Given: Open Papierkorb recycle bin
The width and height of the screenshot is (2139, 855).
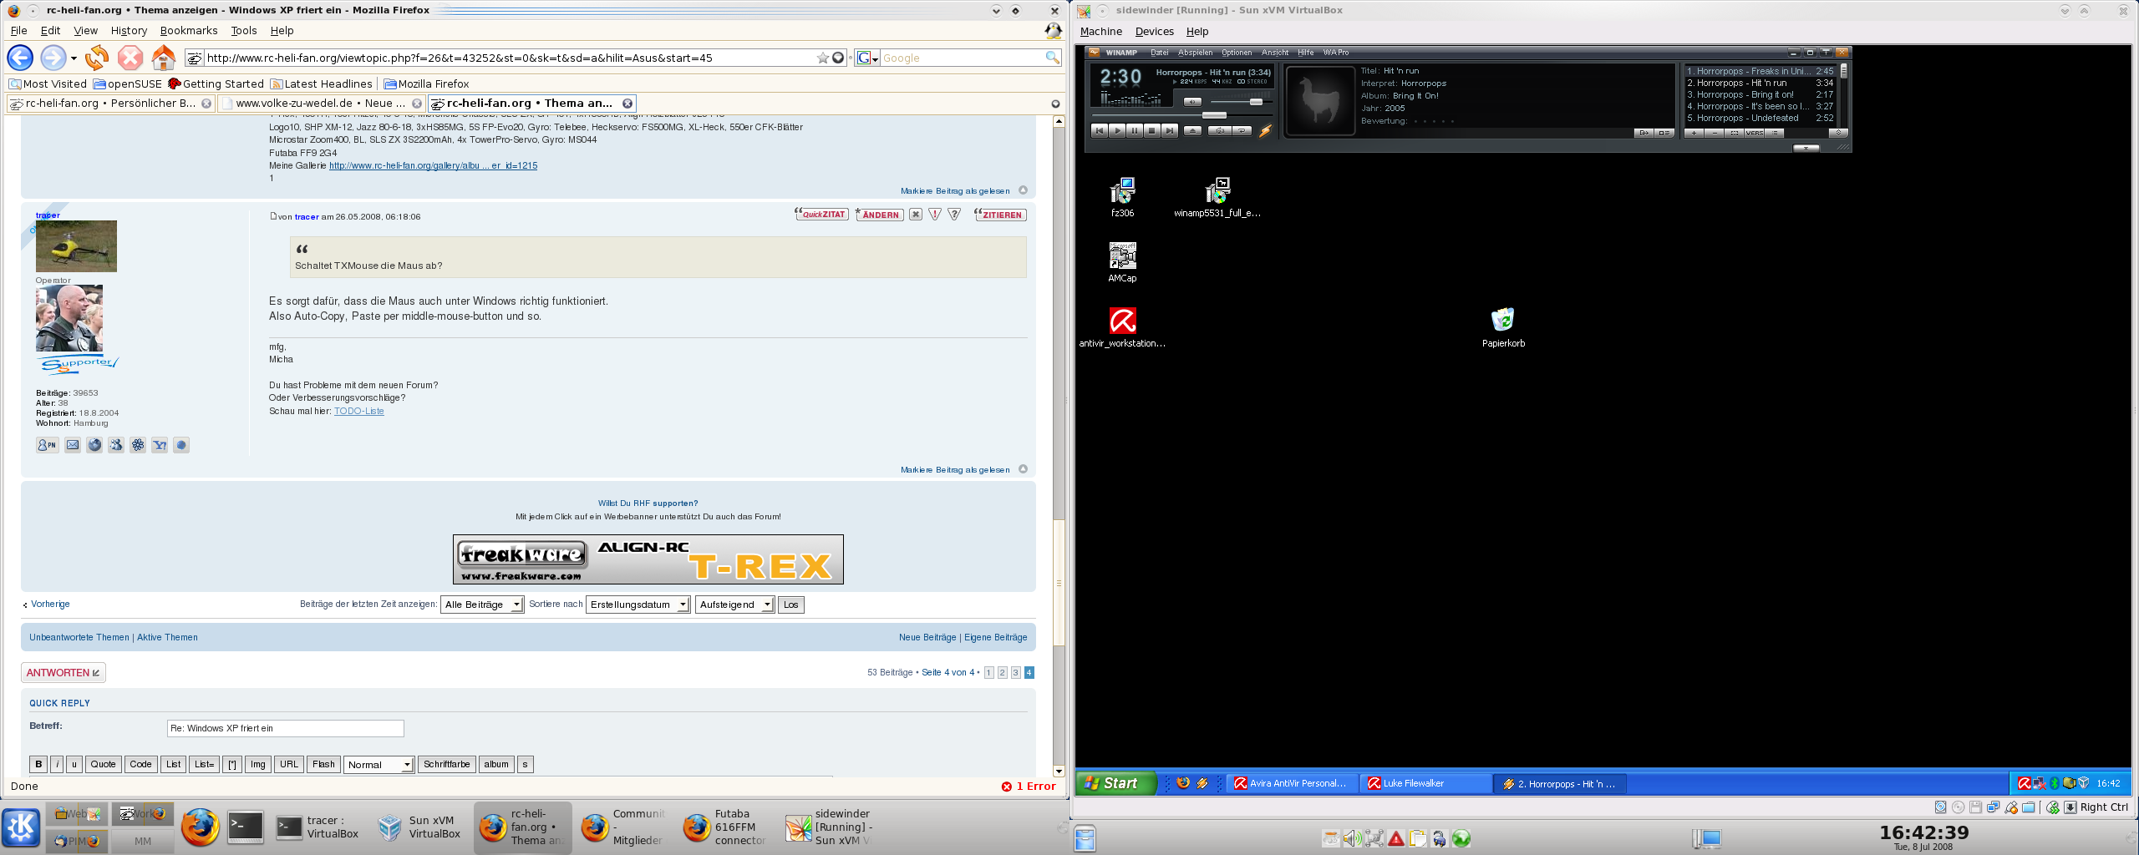Looking at the screenshot, I should (x=1503, y=327).
